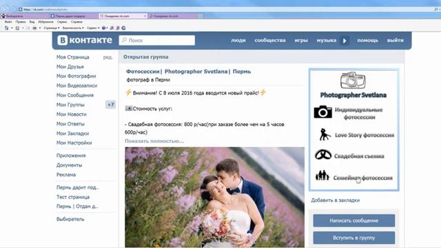Close the active vk.com browser tab

(145, 16)
